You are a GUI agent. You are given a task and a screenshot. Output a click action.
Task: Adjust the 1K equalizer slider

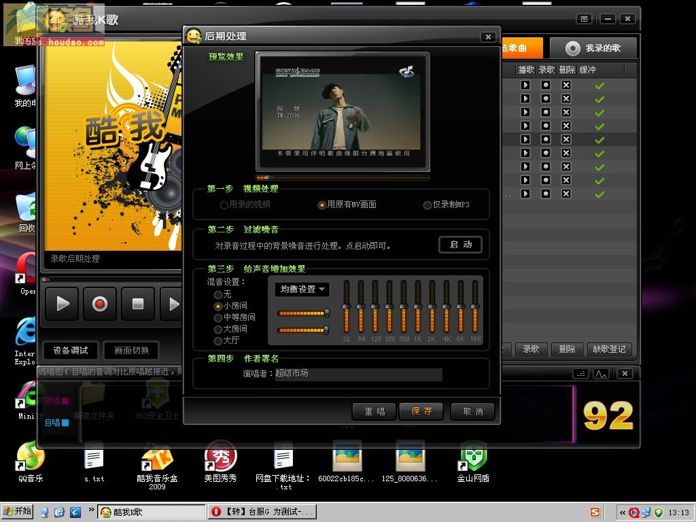click(418, 307)
